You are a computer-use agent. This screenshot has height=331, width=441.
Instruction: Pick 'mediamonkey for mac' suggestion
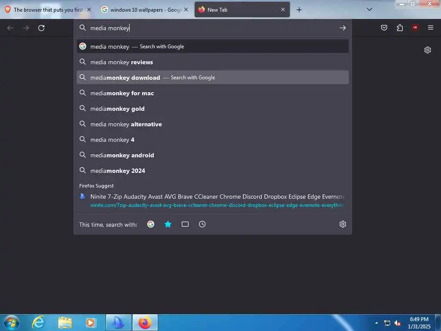tap(213, 93)
